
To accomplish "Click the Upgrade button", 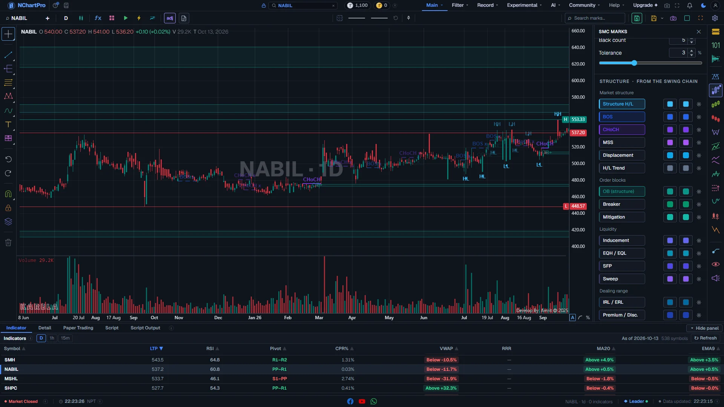I will pos(645,5).
